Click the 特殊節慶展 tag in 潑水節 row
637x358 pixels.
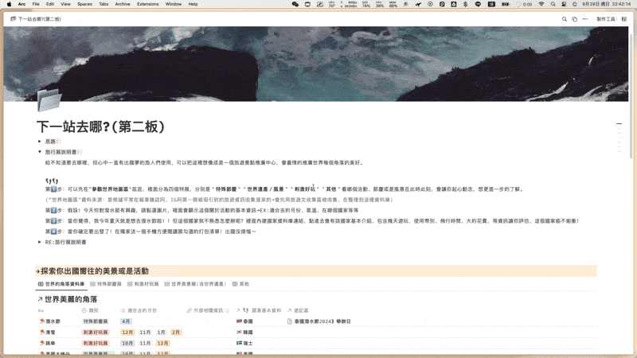coord(96,321)
